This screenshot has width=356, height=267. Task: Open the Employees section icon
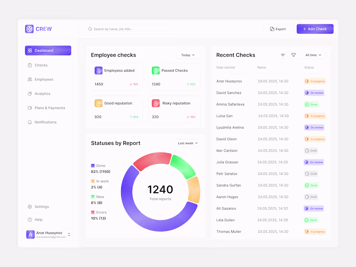click(x=30, y=79)
